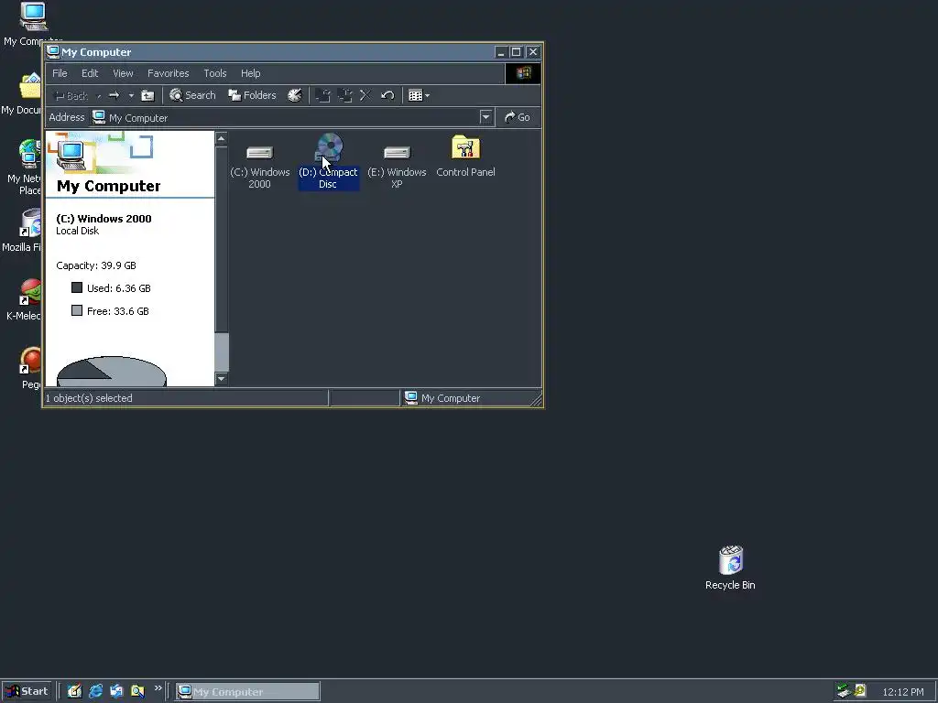Click the Used: 6.36 GB legend entry

click(111, 288)
